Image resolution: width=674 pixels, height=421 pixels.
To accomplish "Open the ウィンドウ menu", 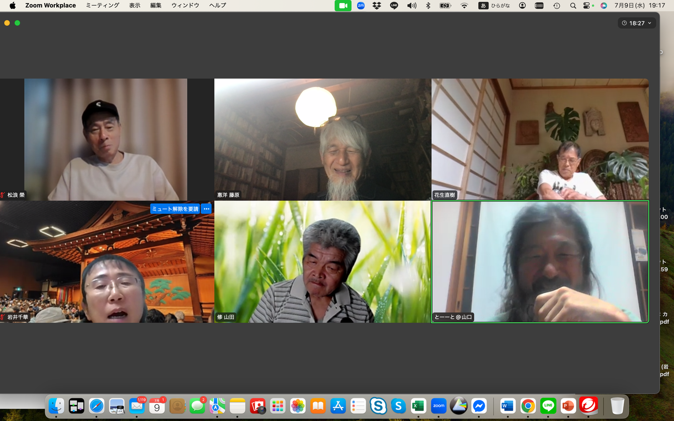I will 185,5.
